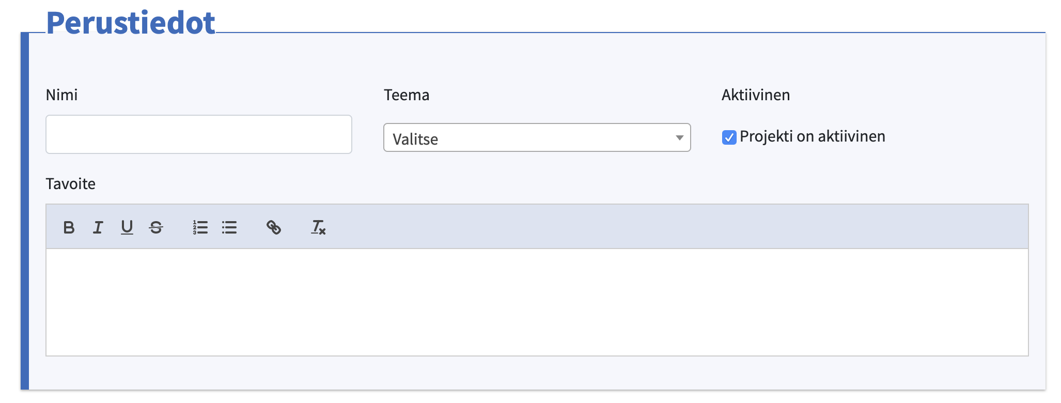Insert a numbered list in Tavoite

[x=200, y=227]
